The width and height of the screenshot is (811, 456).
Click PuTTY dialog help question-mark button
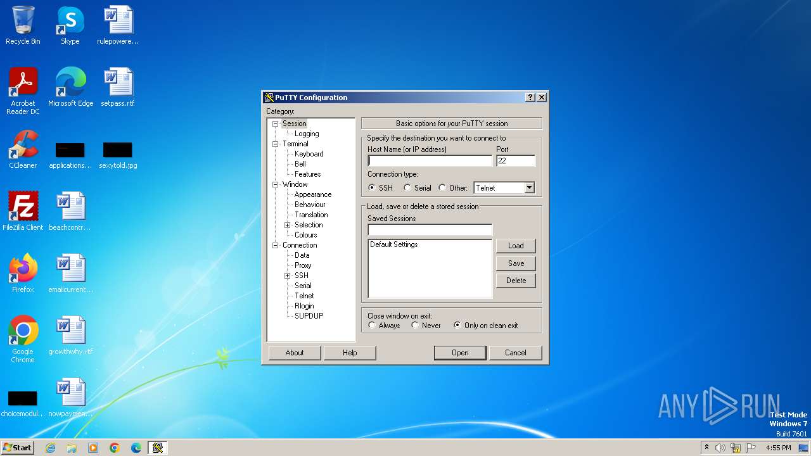point(530,98)
